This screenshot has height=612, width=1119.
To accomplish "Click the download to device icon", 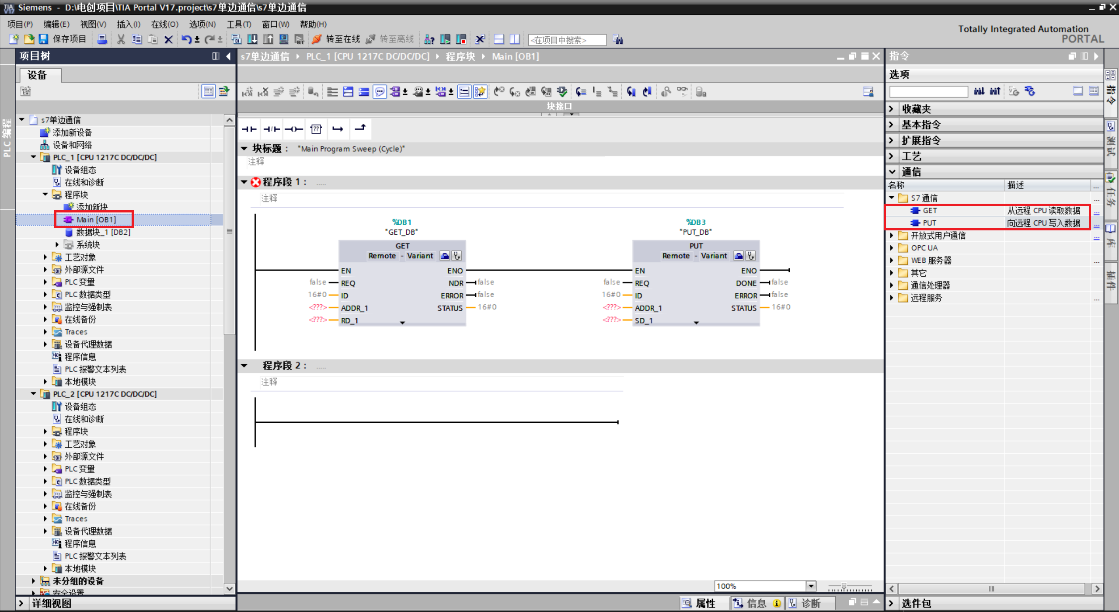I will tap(252, 39).
